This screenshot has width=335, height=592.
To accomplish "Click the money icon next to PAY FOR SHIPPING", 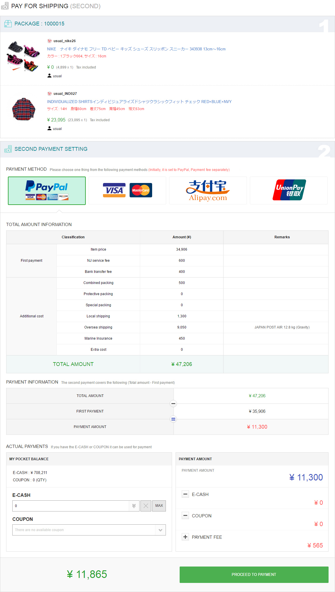I will [x=5, y=6].
